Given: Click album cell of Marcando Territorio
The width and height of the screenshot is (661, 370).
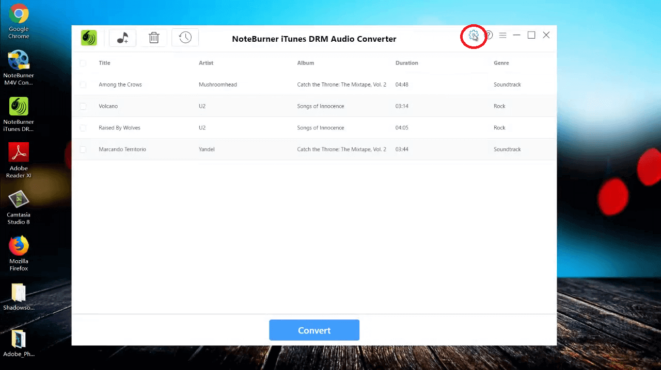Looking at the screenshot, I should click(342, 149).
